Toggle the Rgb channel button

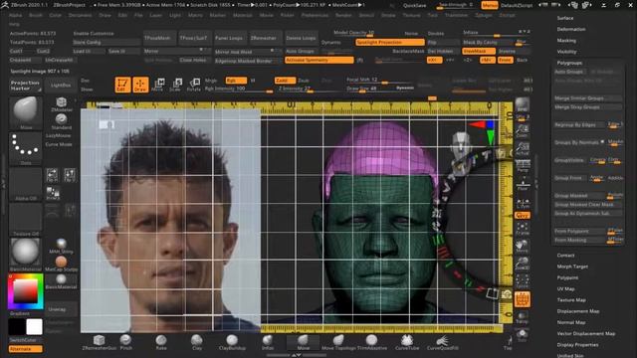[236, 81]
